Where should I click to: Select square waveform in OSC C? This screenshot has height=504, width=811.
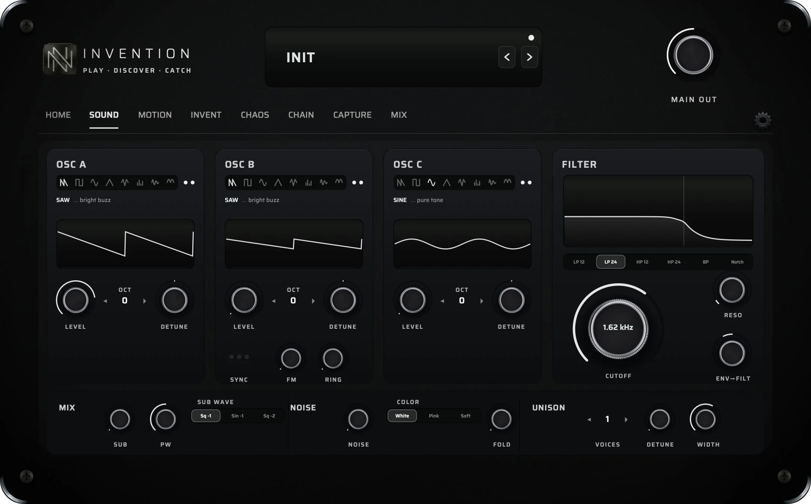pos(416,183)
